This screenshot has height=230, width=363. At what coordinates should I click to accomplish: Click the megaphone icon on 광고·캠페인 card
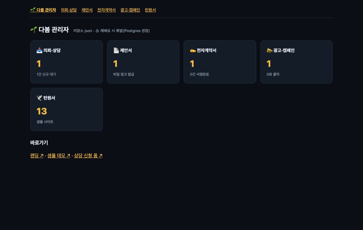(x=270, y=50)
